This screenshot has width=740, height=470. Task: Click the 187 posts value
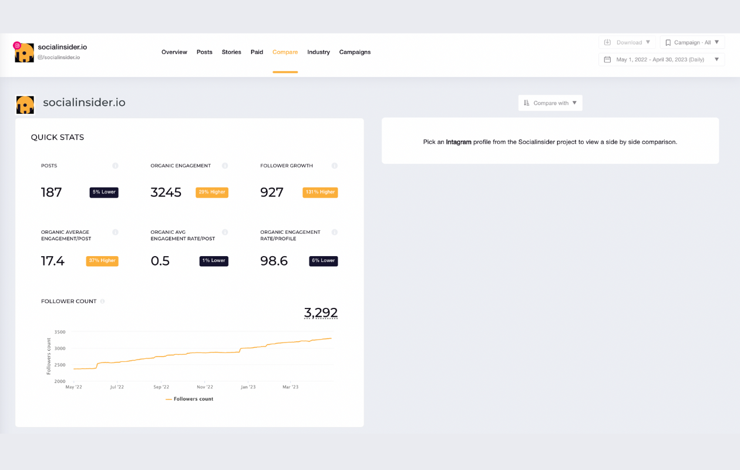click(x=51, y=192)
